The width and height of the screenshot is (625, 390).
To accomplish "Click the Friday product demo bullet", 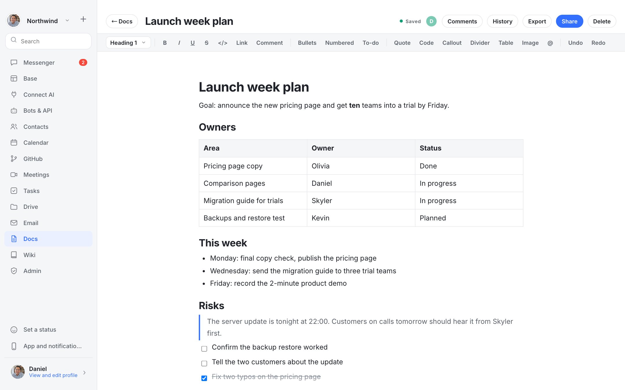I will 278,283.
